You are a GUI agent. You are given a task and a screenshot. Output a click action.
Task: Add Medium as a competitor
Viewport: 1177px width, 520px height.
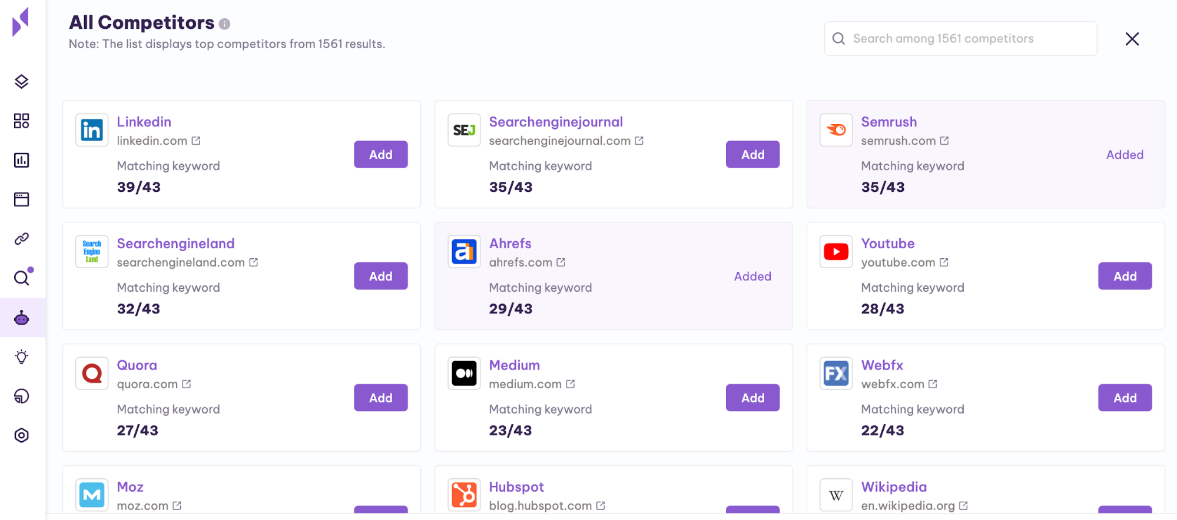(x=753, y=398)
